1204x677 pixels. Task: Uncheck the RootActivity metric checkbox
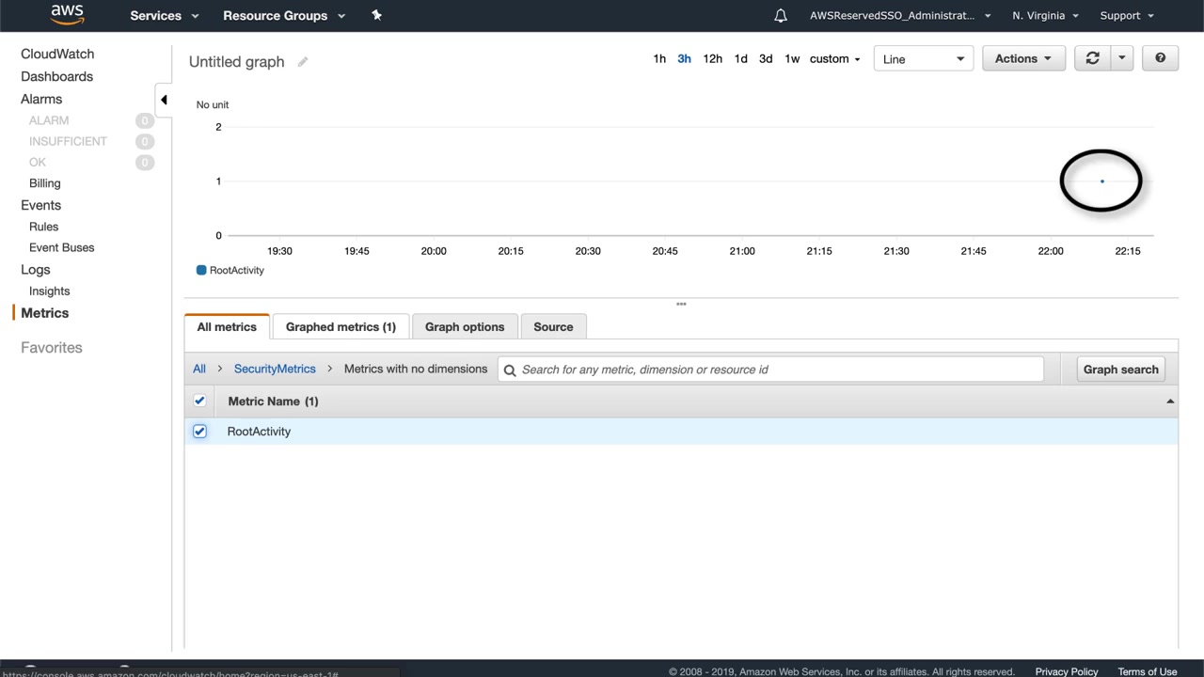(199, 432)
